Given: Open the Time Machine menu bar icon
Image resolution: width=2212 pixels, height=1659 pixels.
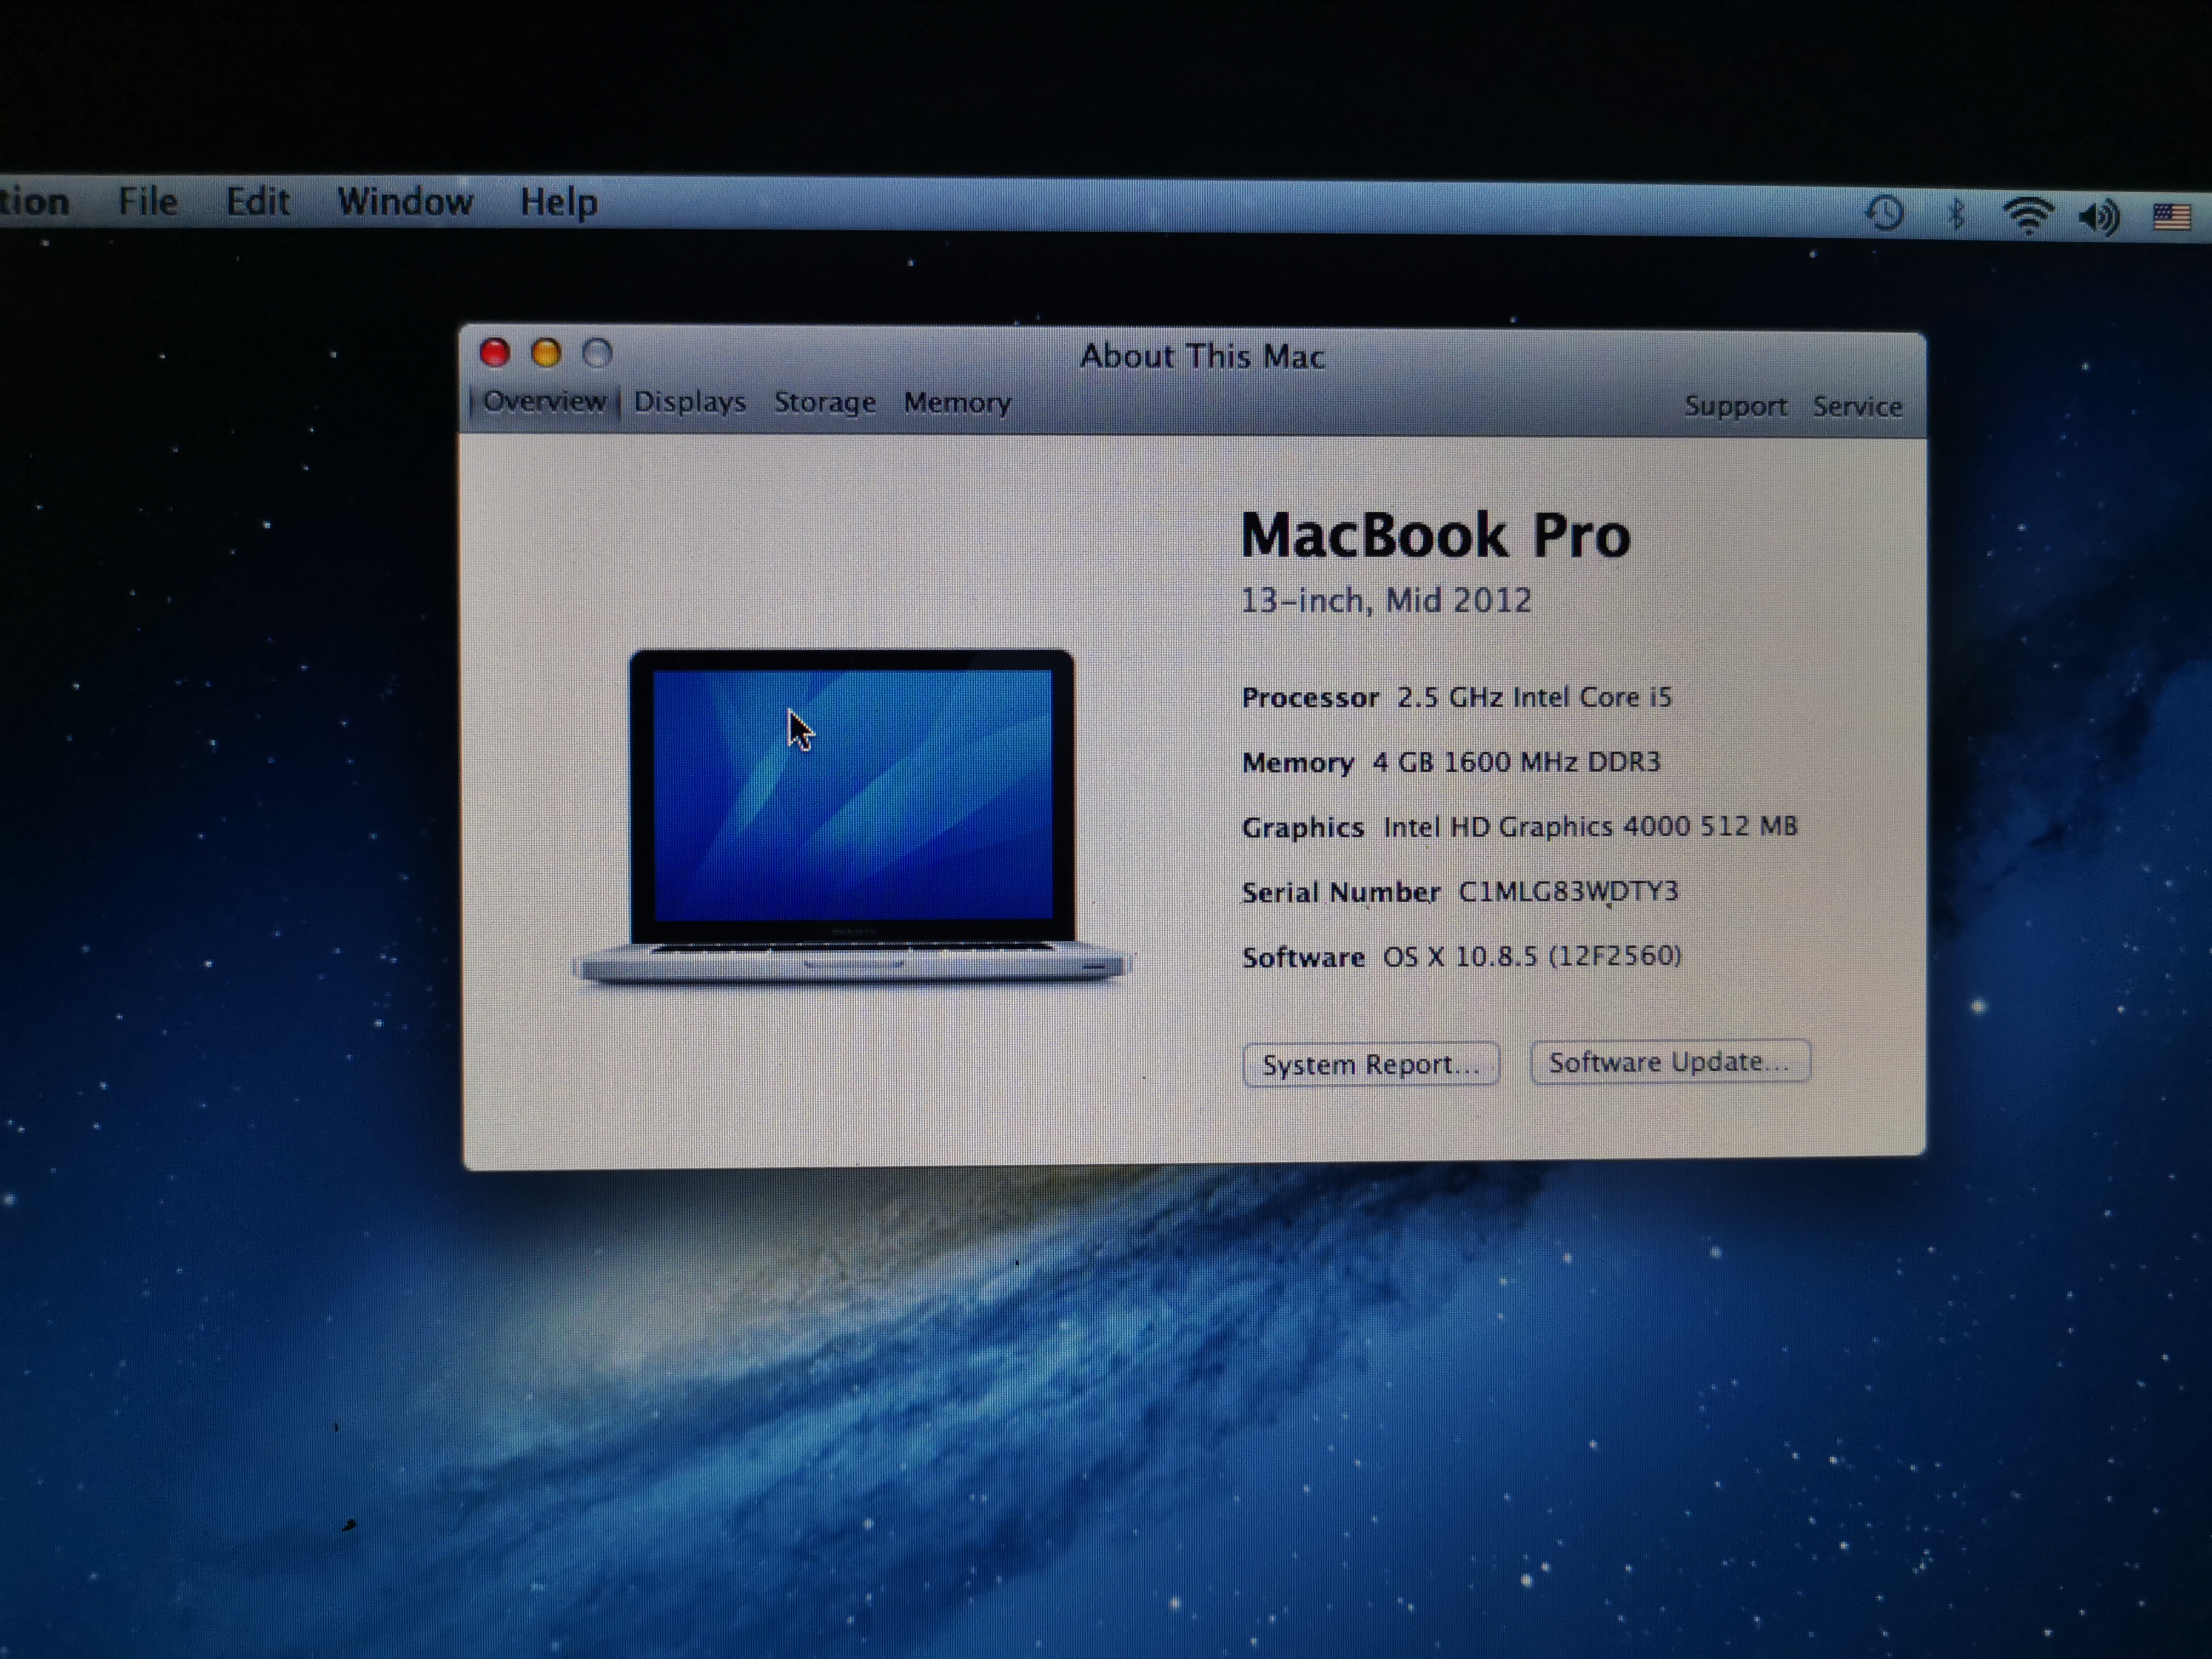Looking at the screenshot, I should coord(1884,212).
